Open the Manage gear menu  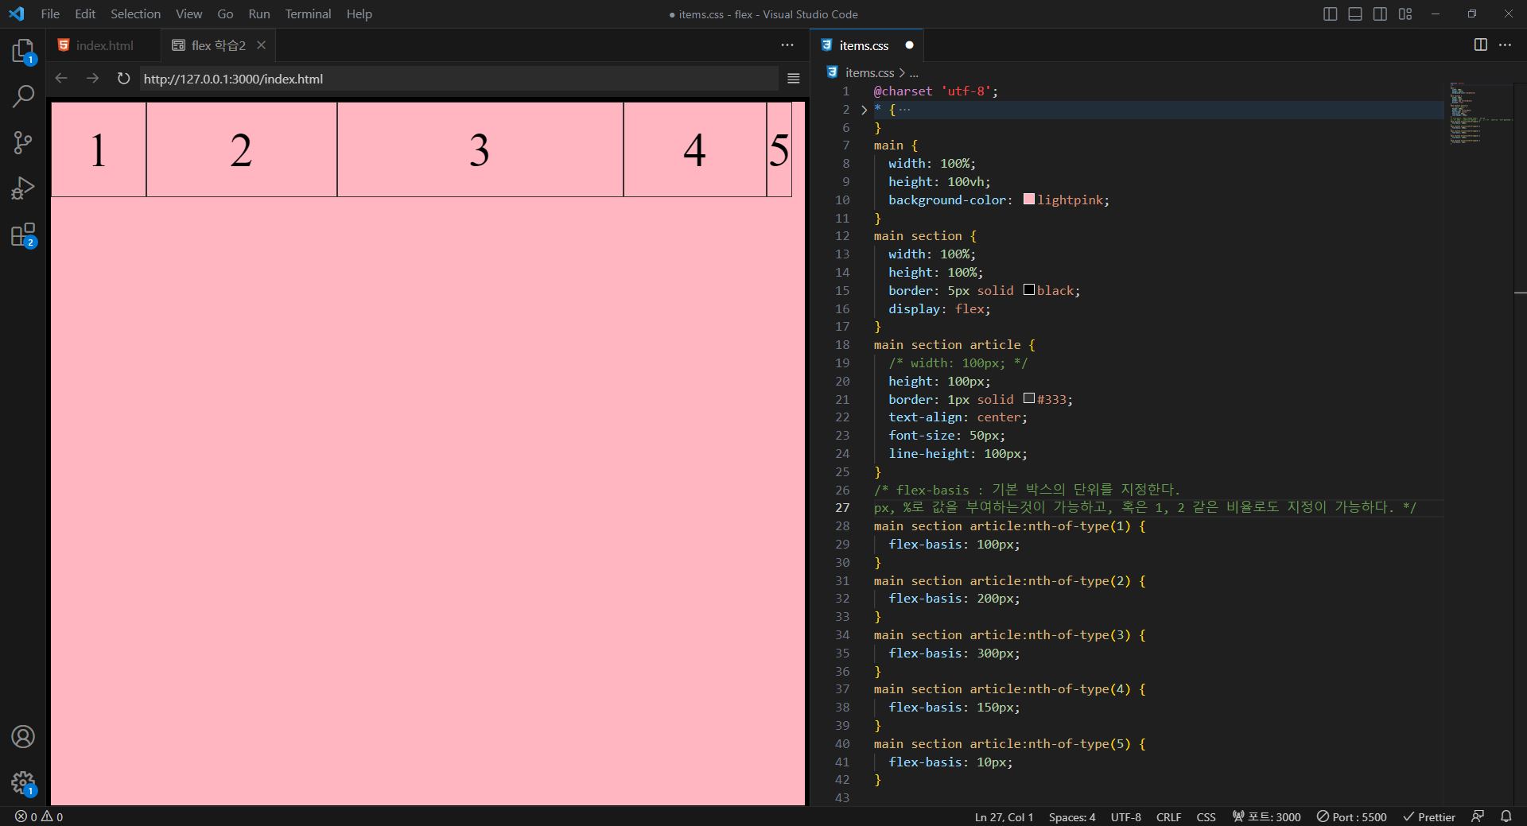pyautogui.click(x=23, y=783)
